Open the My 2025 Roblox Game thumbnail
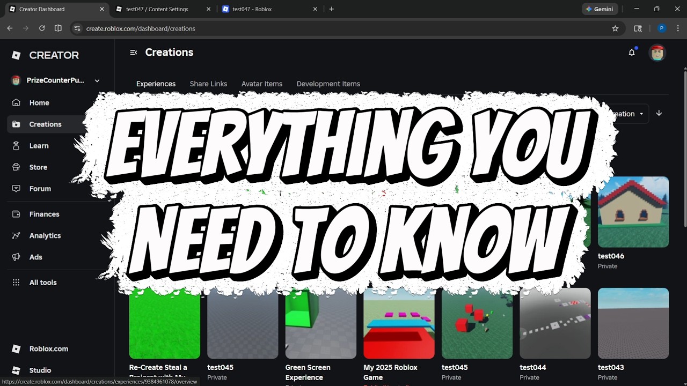 (x=399, y=323)
